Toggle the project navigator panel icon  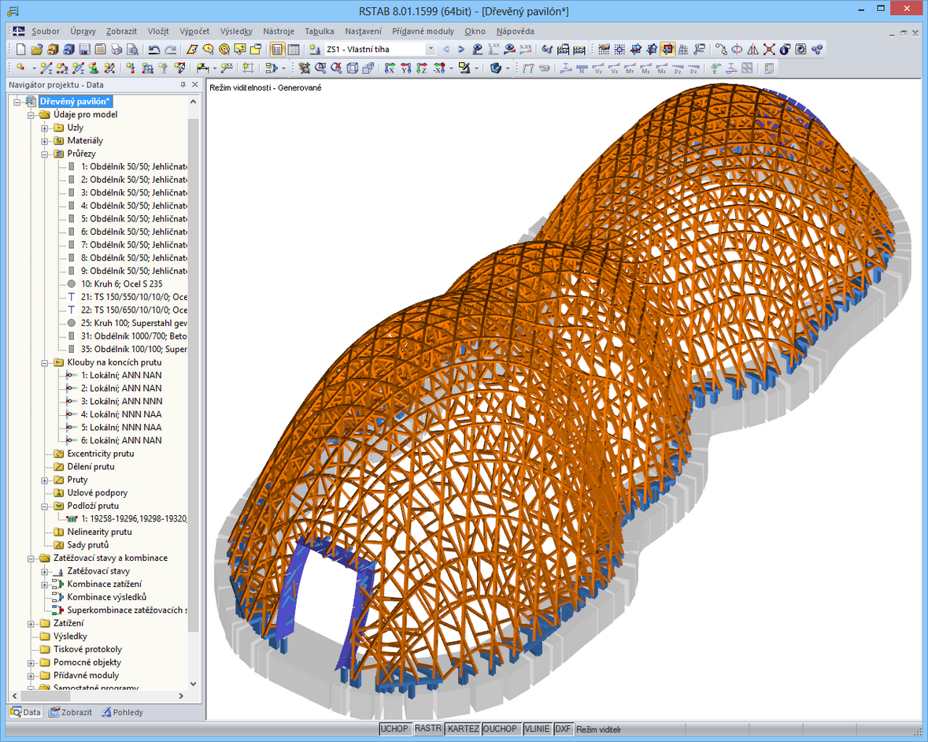(276, 49)
